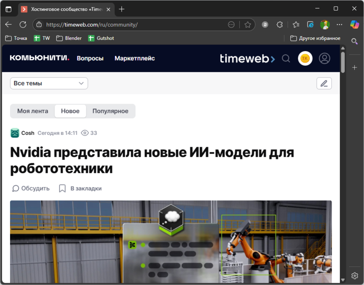Click the timeweb logo
The height and width of the screenshot is (285, 364).
[x=247, y=58]
